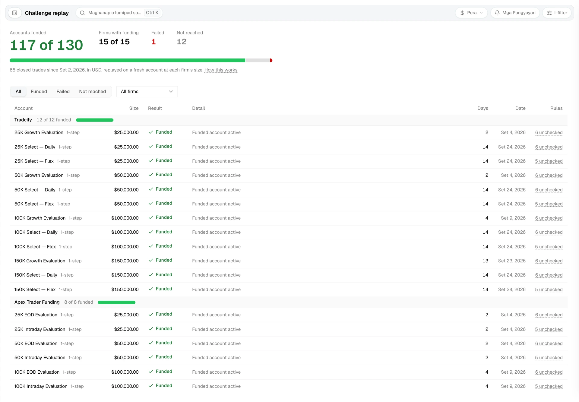
Task: Click the Funded checkmark for 150K Select — Flex
Action: 151,289
